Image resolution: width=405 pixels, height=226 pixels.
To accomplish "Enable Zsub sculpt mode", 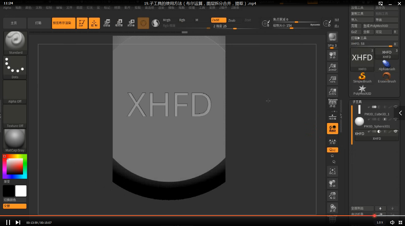I will tap(232, 20).
